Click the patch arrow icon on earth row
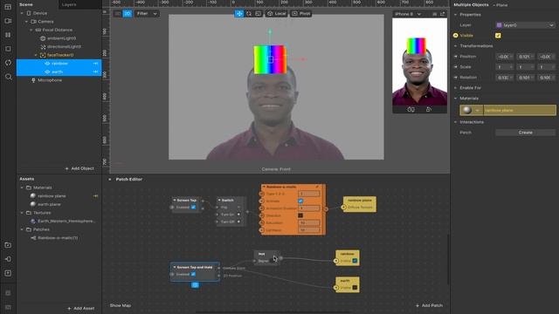The image size is (559, 314). (95, 72)
